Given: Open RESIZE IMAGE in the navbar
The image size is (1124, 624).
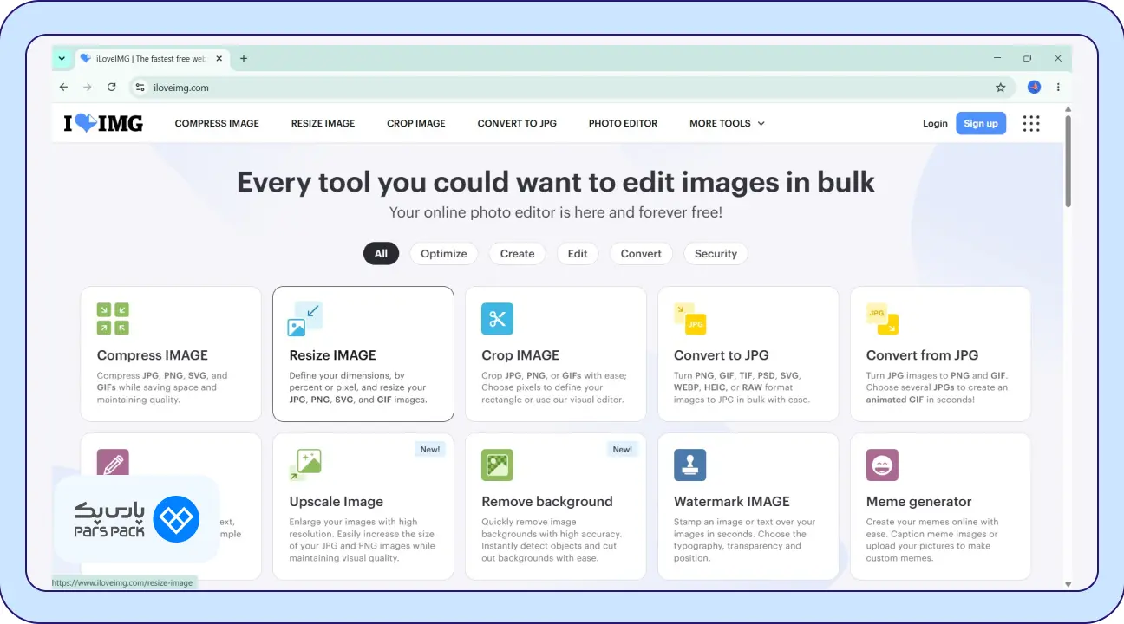Looking at the screenshot, I should pyautogui.click(x=323, y=123).
